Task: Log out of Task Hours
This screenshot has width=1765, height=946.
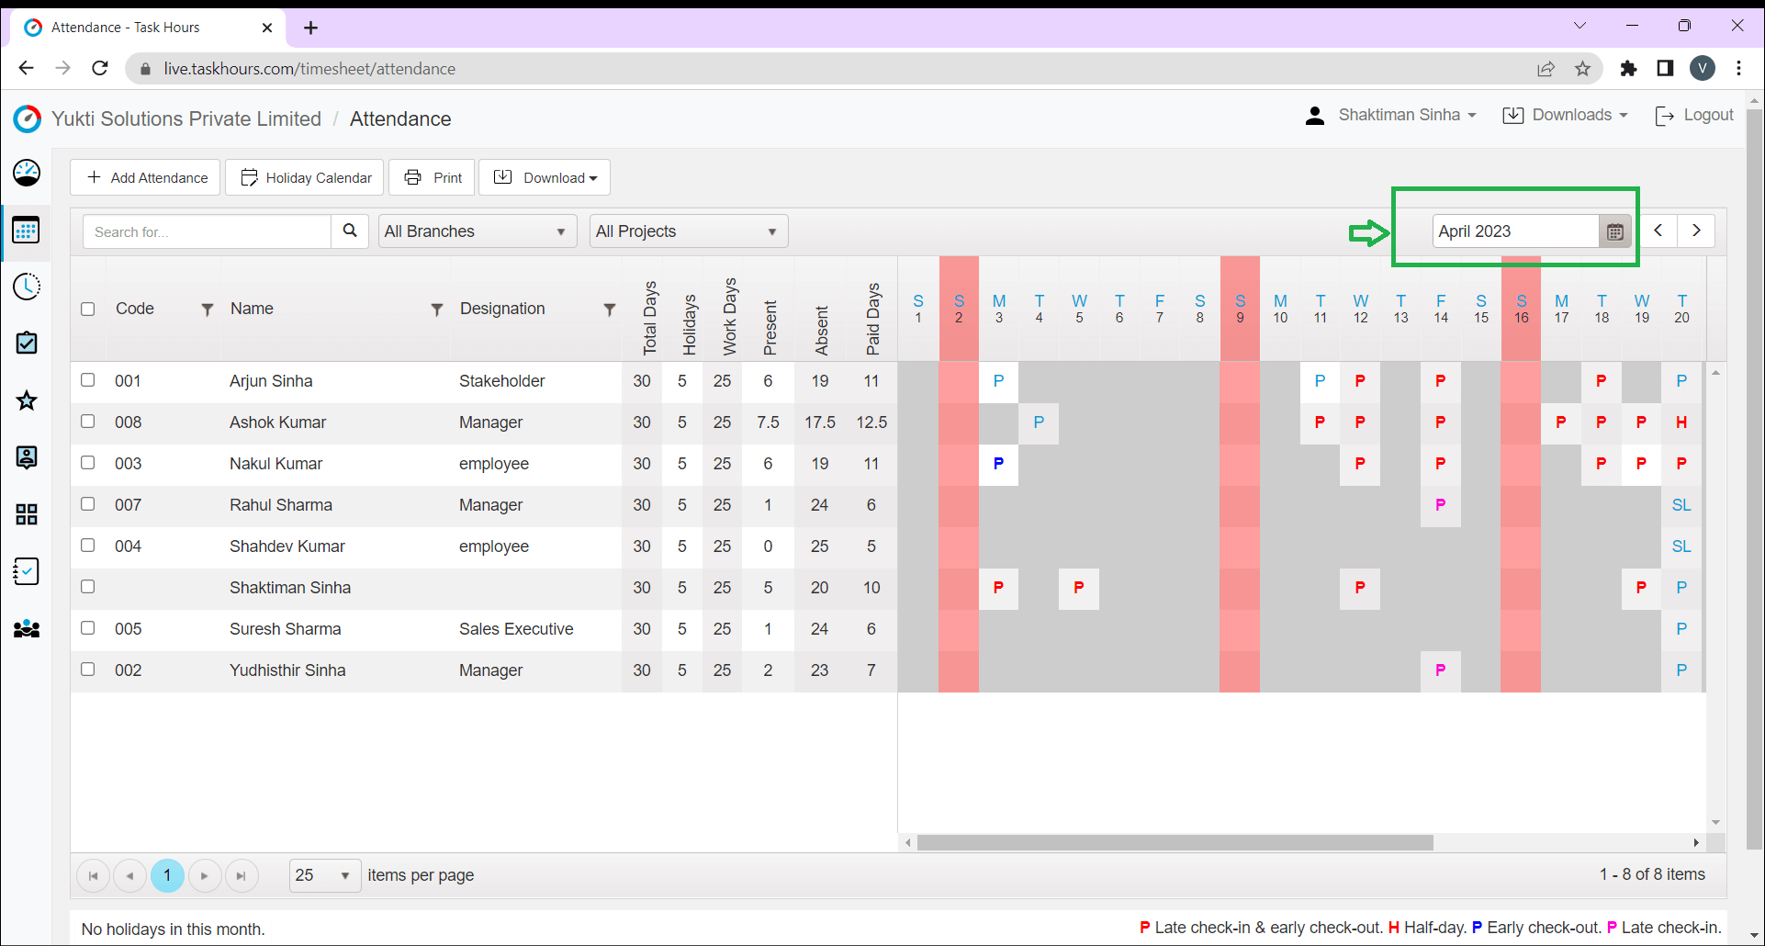Action: [1694, 115]
